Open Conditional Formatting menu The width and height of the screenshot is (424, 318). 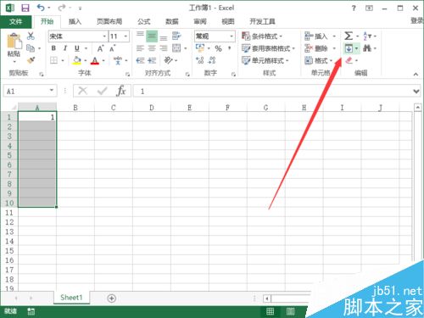(262, 36)
